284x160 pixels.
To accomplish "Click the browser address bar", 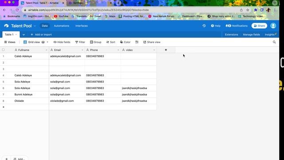I will tap(130, 10).
